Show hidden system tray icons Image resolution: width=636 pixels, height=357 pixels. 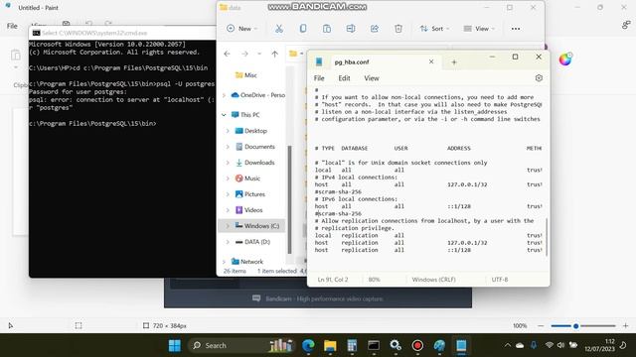(x=508, y=345)
